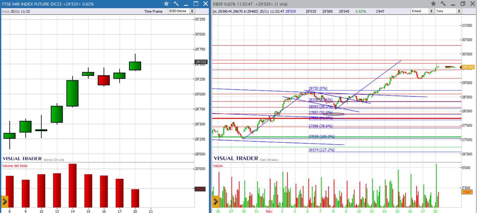Image resolution: width=477 pixels, height=213 pixels.
Task: Click the 28730 (0%) Fibonacci label
Action: coord(318,88)
